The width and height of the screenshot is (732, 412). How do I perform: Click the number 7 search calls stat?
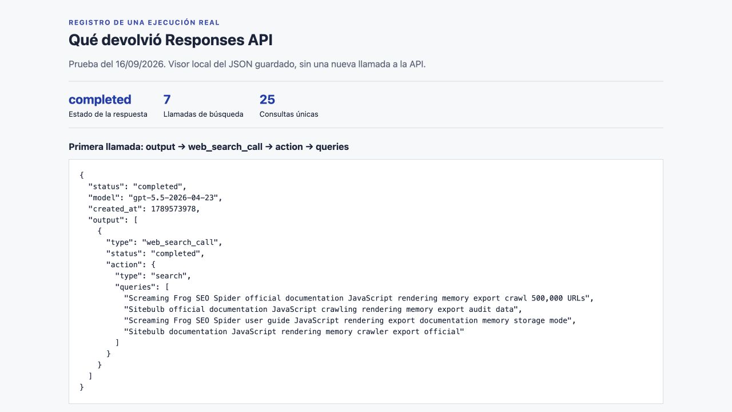[167, 100]
